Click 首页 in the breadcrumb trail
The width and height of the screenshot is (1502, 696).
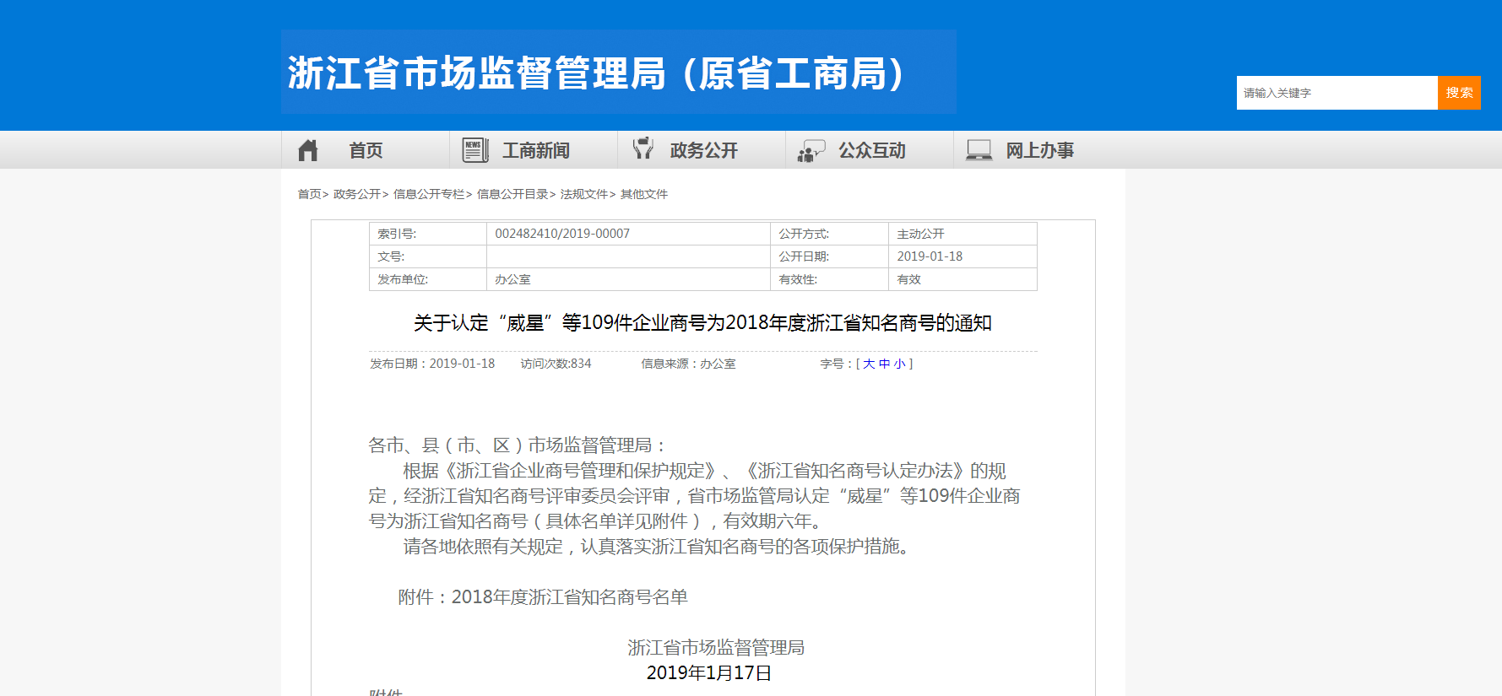309,194
